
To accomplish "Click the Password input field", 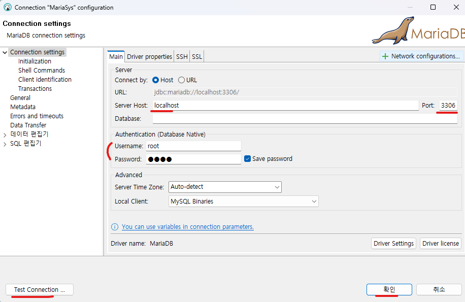I will click(193, 159).
